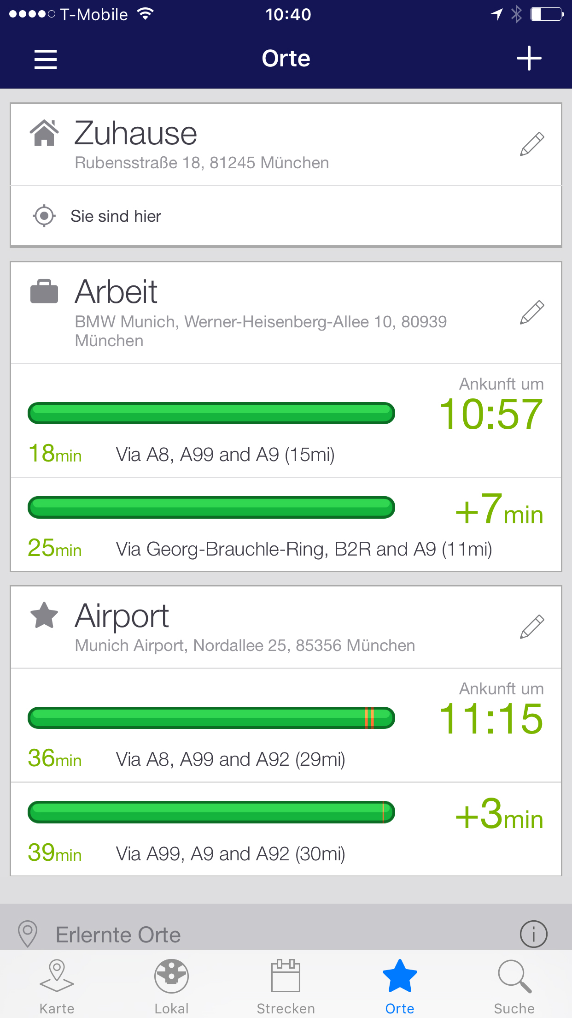Tap the Arbeit briefcase icon
Viewport: 572px width, 1018px height.
pyautogui.click(x=44, y=291)
